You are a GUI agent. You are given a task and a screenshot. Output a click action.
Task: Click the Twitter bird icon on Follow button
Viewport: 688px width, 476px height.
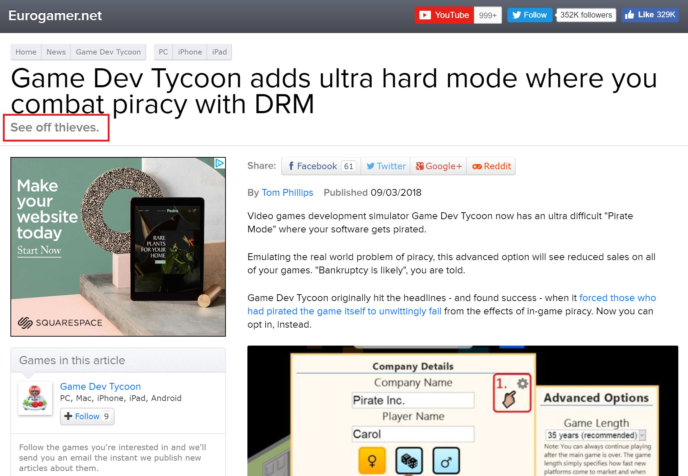click(516, 15)
